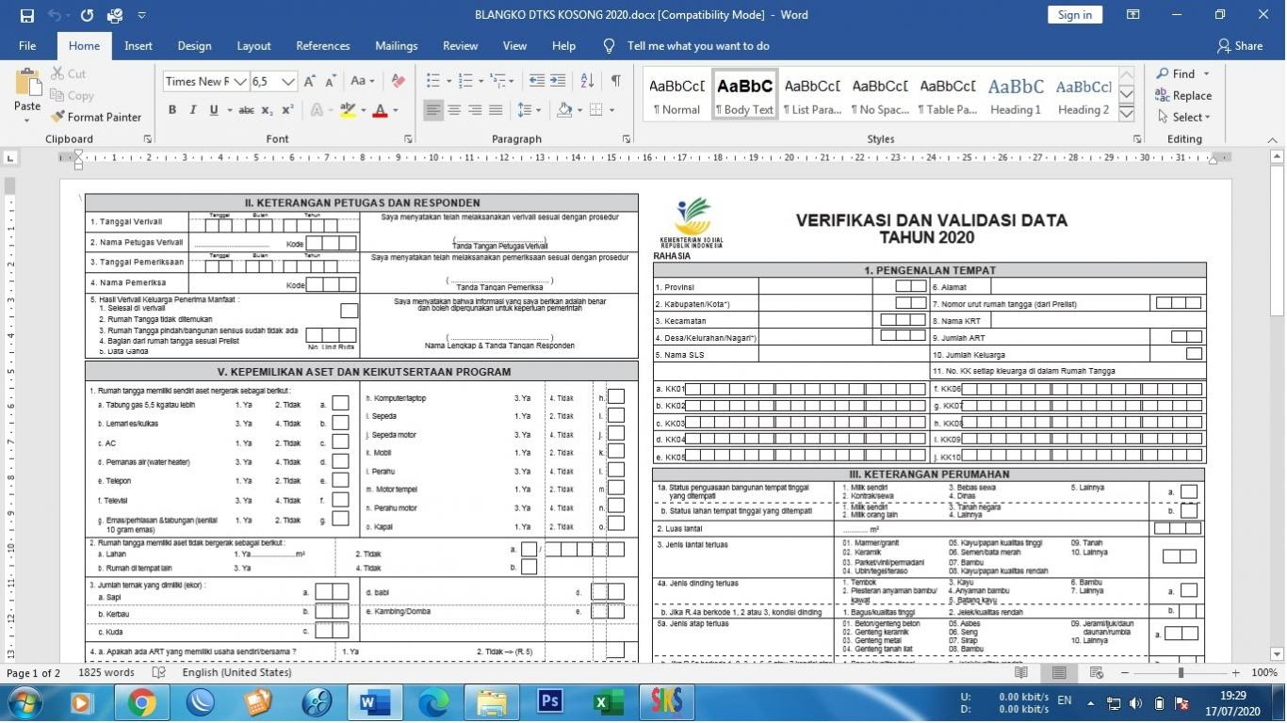
Task: Tick the box for Komputer/laptop row h
Action: pyautogui.click(x=615, y=397)
